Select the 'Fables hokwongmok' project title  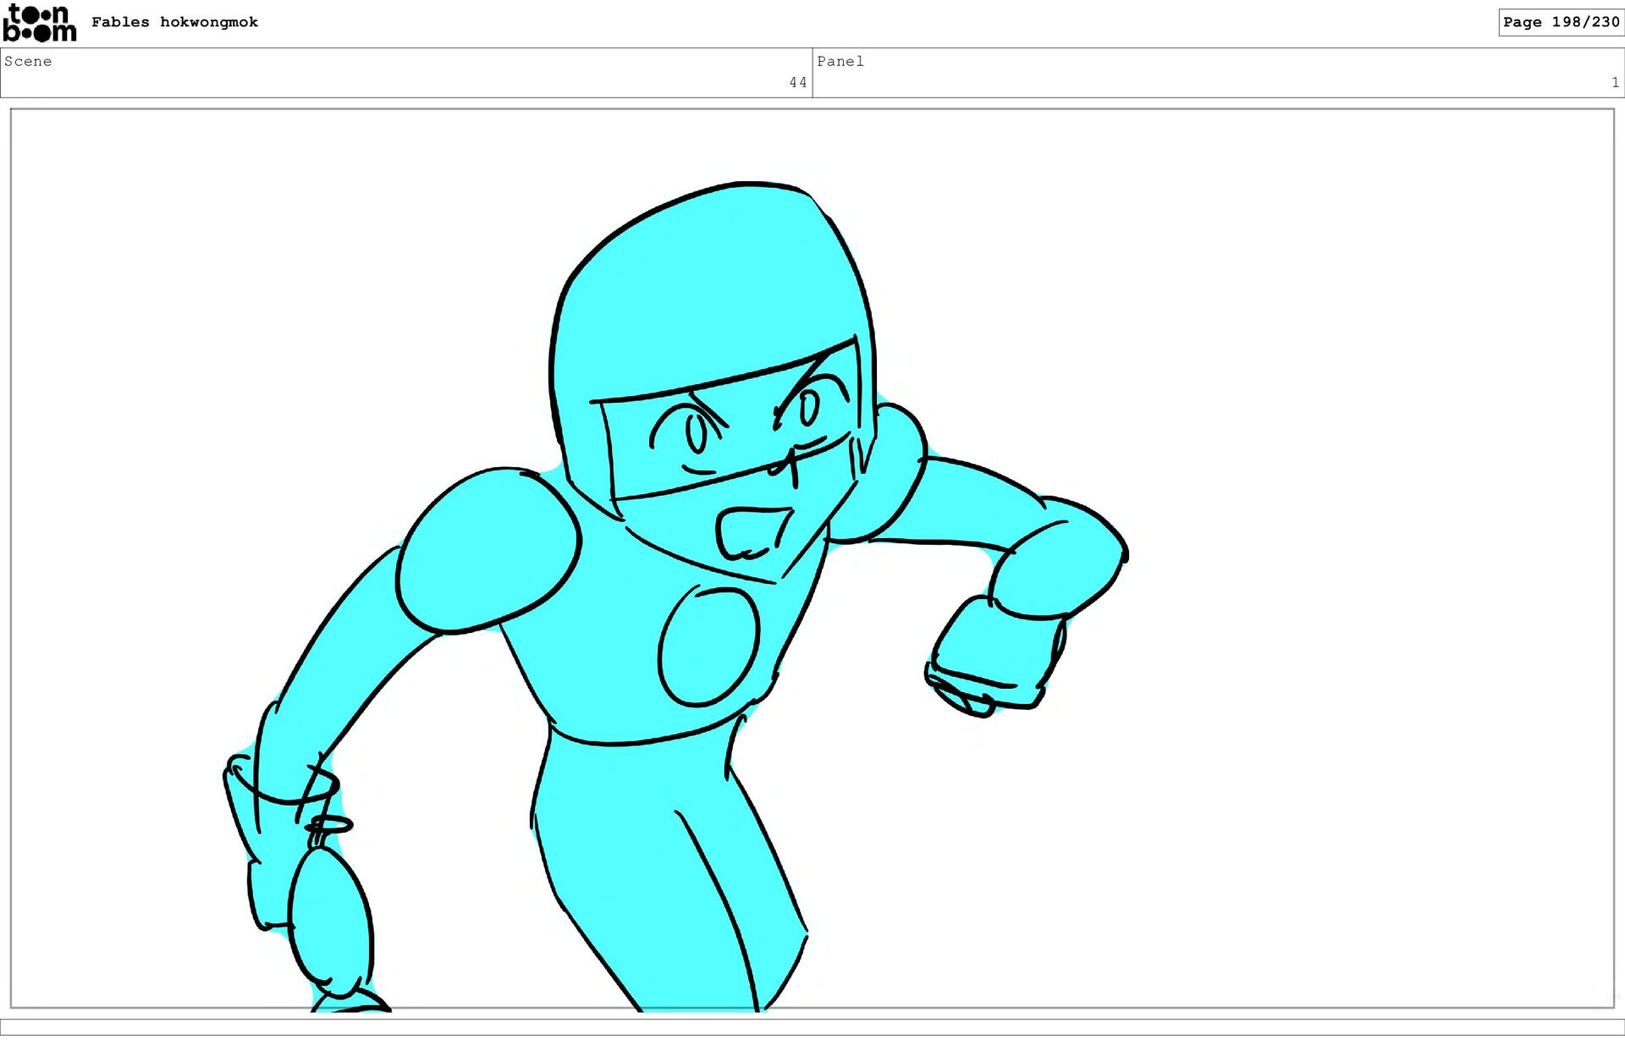174,22
